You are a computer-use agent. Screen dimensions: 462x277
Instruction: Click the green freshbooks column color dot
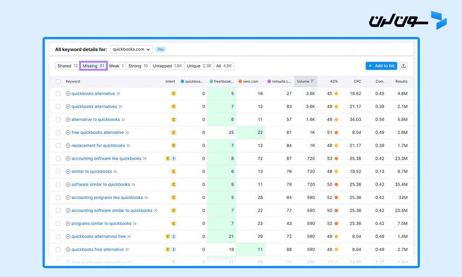click(x=211, y=82)
